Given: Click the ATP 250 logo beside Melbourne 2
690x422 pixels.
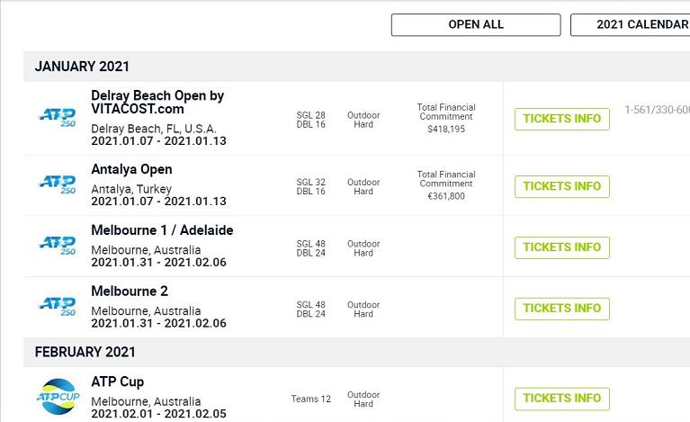Looking at the screenshot, I should [x=58, y=307].
